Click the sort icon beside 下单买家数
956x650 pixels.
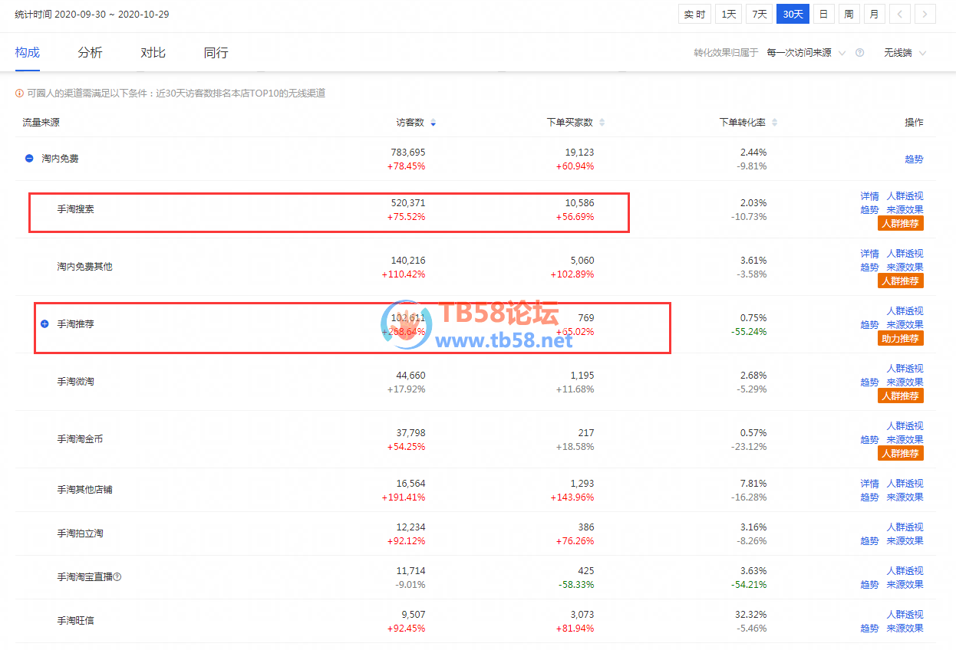(602, 123)
